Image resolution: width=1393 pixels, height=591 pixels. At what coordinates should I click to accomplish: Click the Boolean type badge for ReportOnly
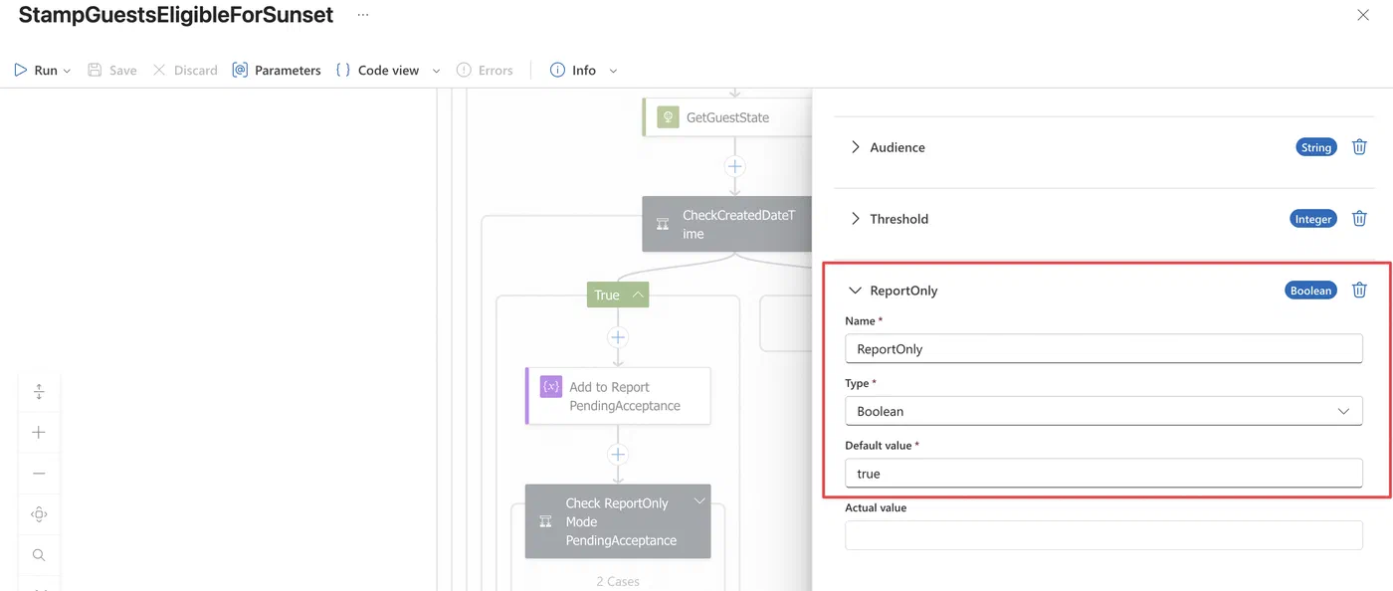[1310, 291]
